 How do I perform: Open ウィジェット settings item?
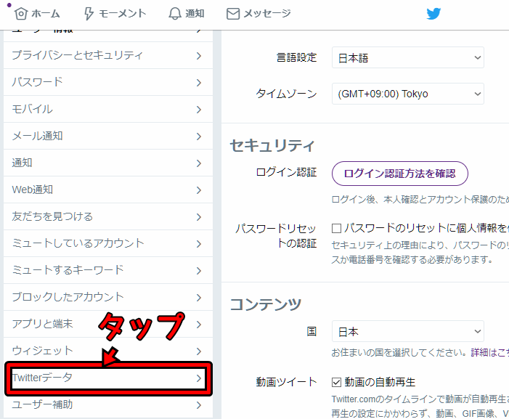coord(108,351)
